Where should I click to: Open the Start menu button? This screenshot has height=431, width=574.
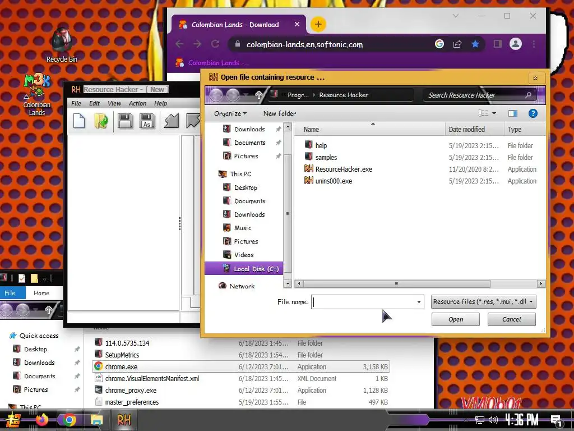coord(13,420)
